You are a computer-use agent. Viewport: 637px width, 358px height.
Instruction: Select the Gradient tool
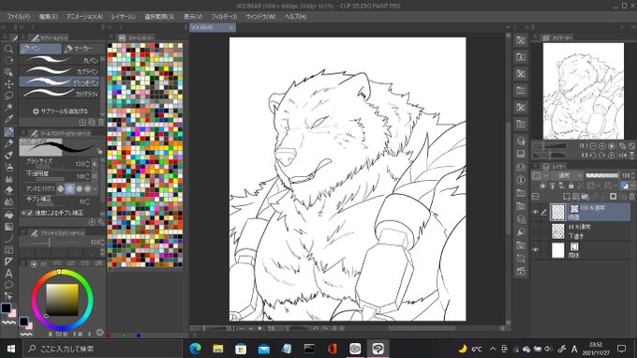8,227
